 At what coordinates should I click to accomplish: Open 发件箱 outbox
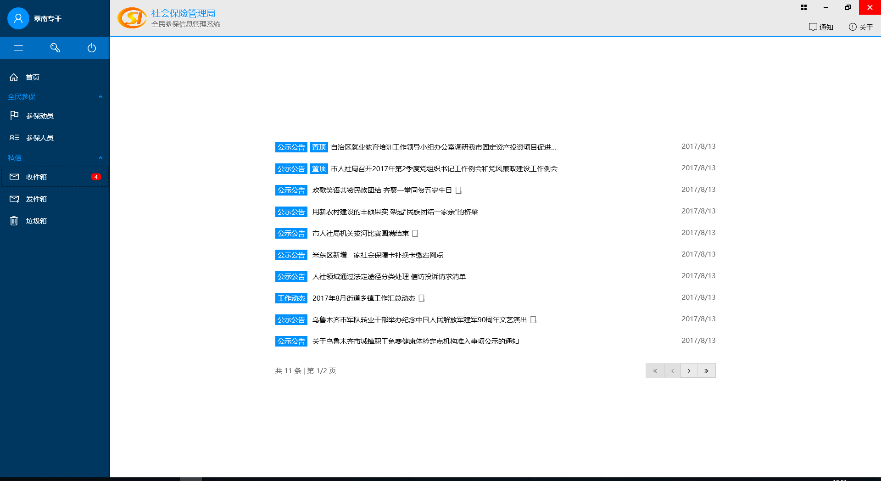(37, 199)
